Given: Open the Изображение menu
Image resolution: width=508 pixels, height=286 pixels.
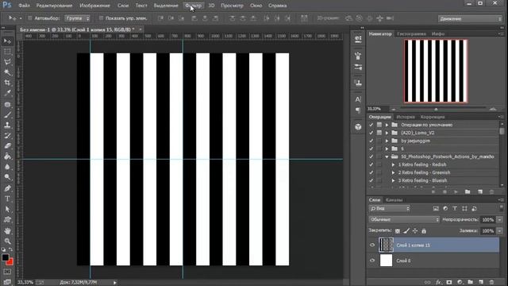Looking at the screenshot, I should 94,6.
